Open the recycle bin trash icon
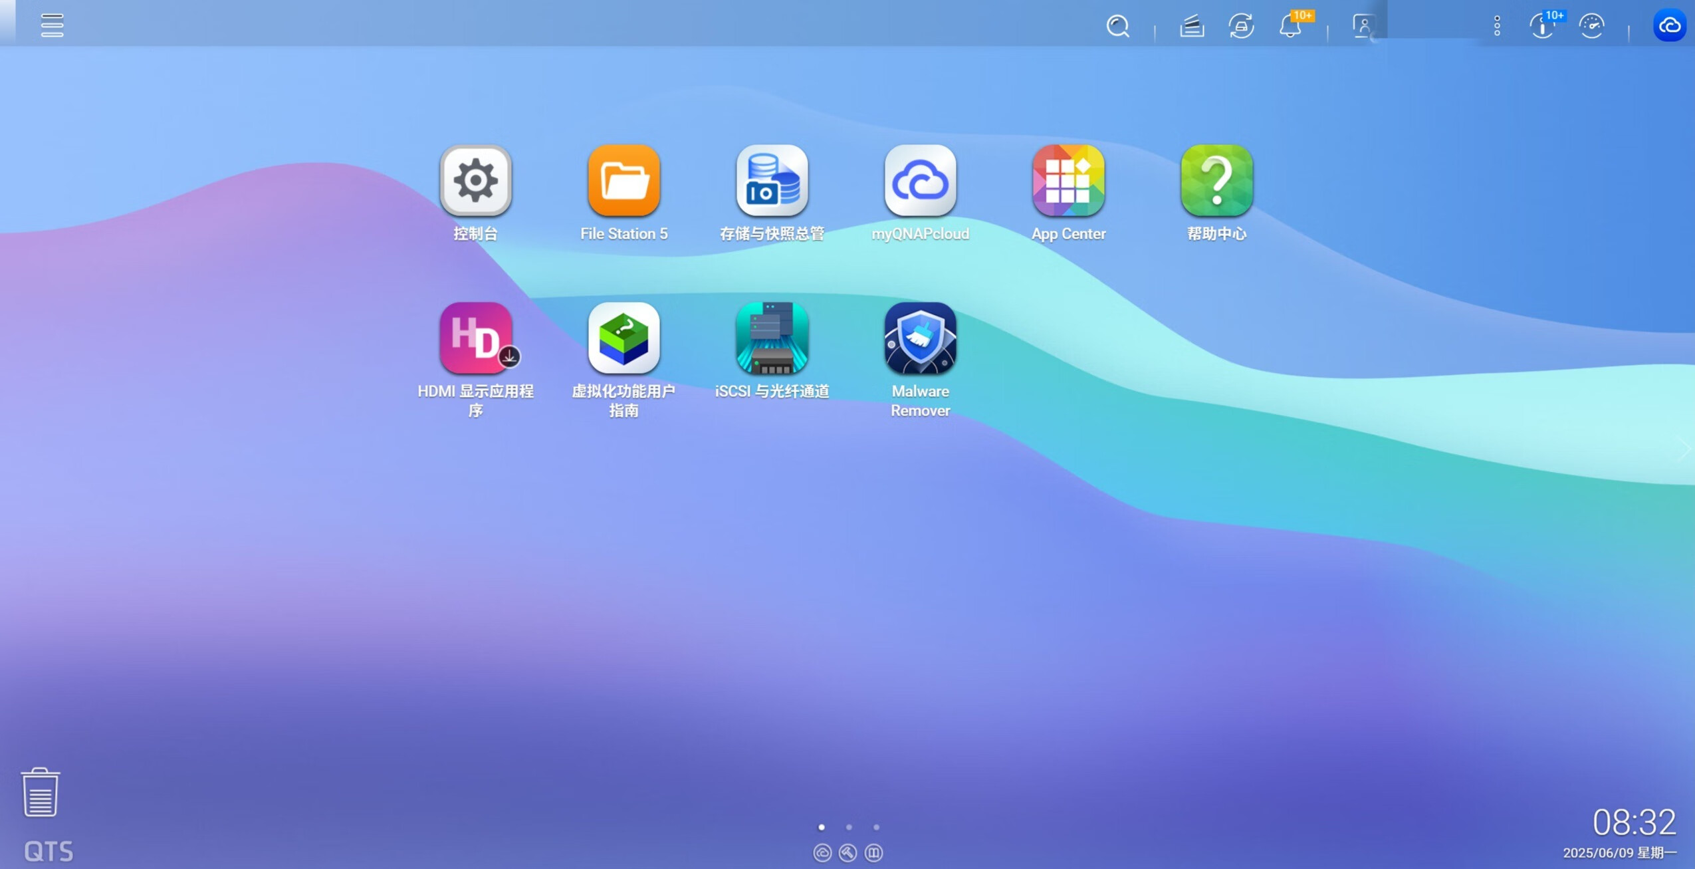Image resolution: width=1695 pixels, height=869 pixels. [40, 792]
